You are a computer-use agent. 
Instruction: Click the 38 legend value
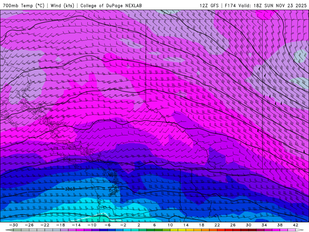coord(280,225)
